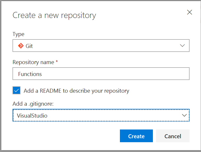Click the 'Add a .gitignore:' label

[x=33, y=104]
